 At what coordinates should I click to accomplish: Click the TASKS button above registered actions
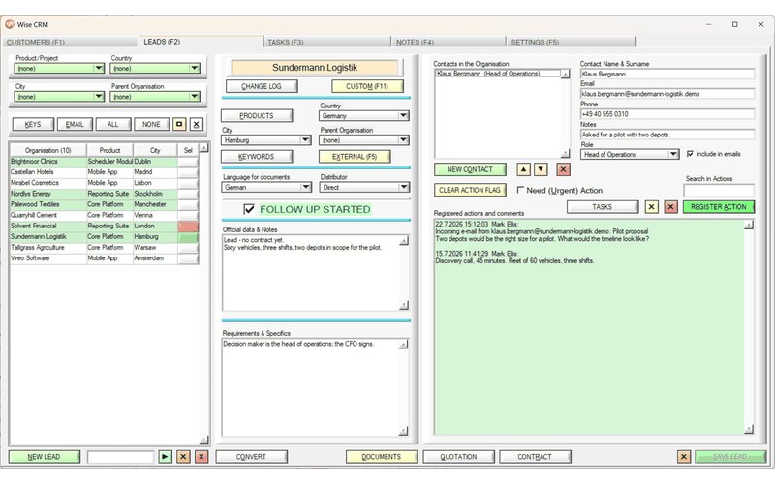[x=602, y=207]
